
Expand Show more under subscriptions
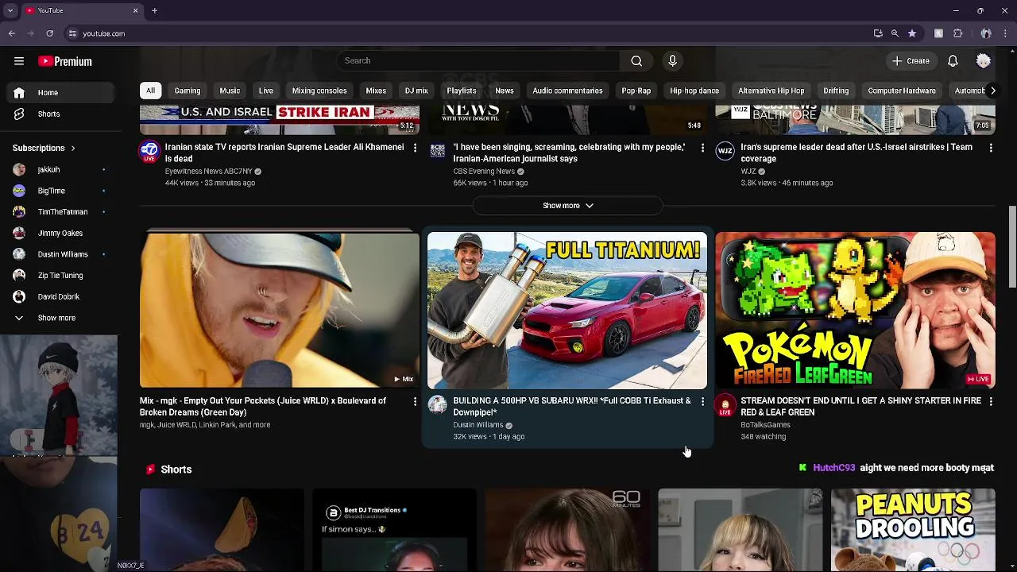click(x=59, y=318)
